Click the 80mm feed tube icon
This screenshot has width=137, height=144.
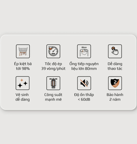point(84,51)
